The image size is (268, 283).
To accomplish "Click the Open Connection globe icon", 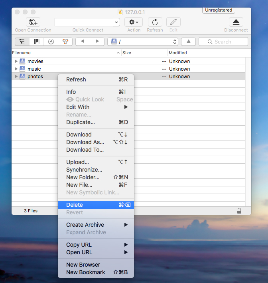I will click(x=33, y=22).
